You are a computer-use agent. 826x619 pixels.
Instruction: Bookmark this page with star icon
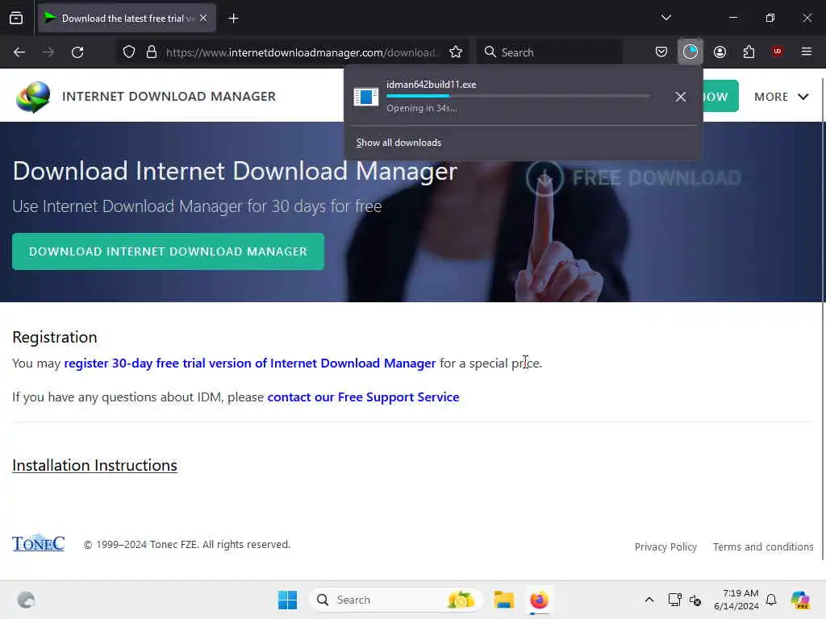click(456, 52)
